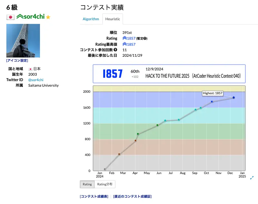Click the Saitama University affiliation text
The width and height of the screenshot is (258, 204).
pos(44,85)
